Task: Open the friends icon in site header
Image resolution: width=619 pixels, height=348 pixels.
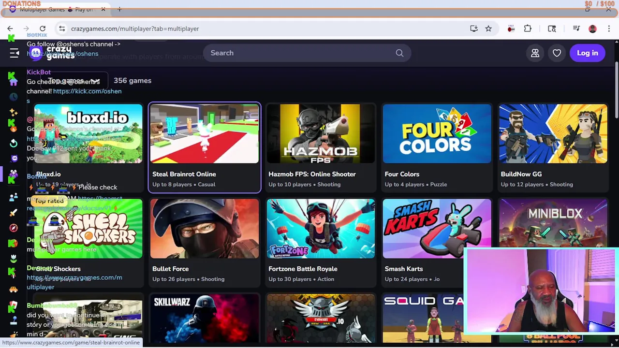Action: pos(535,53)
